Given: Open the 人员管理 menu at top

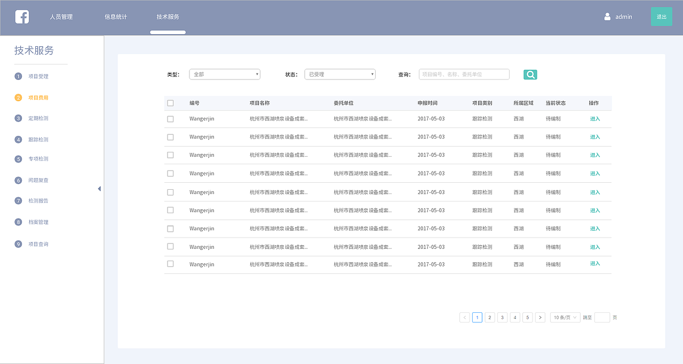Looking at the screenshot, I should [61, 16].
